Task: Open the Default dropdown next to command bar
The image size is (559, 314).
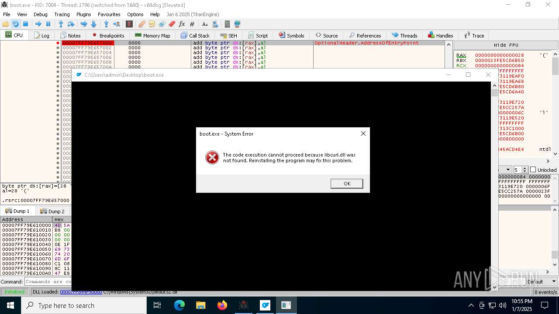Action: pyautogui.click(x=542, y=282)
